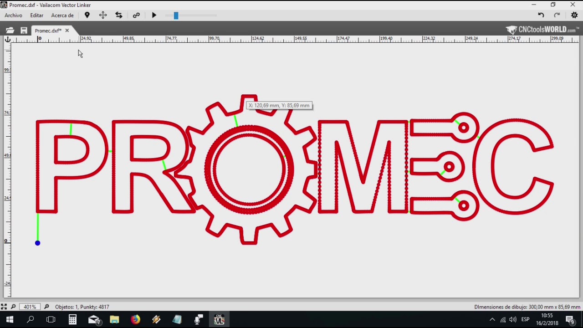Viewport: 583px width, 328px height.
Task: Click the ESP language indicator
Action: coord(525,320)
